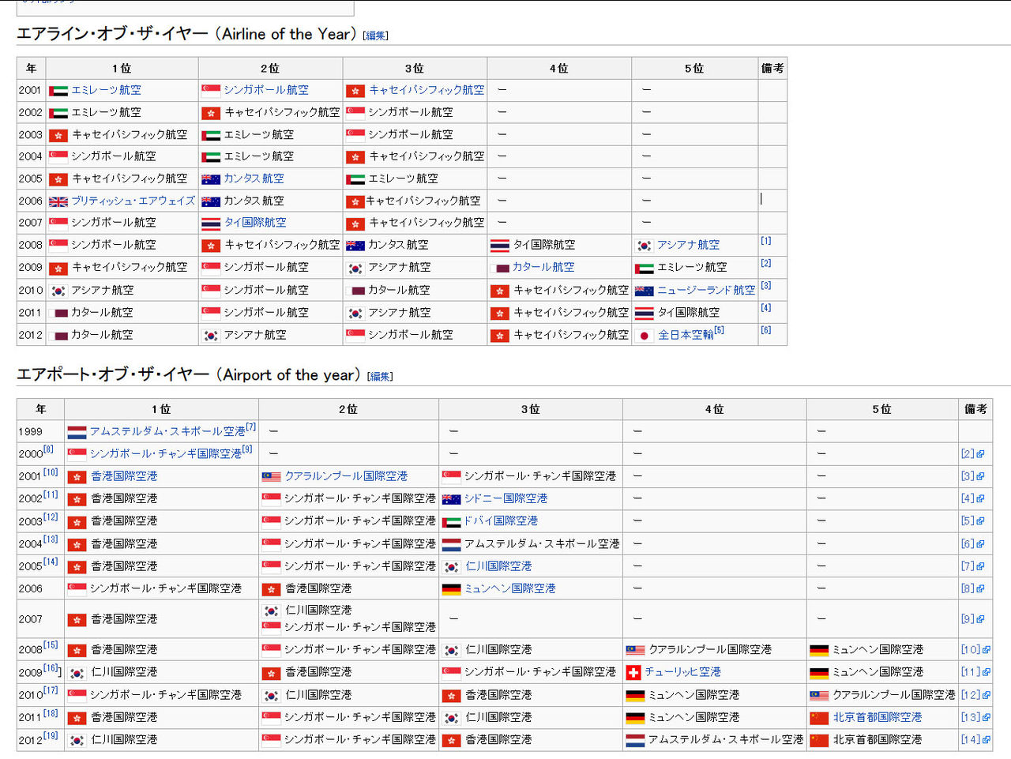This screenshot has height=759, width=1011.
Task: Open the 仁川国際空港 link in the 2005 row
Action: tap(498, 565)
